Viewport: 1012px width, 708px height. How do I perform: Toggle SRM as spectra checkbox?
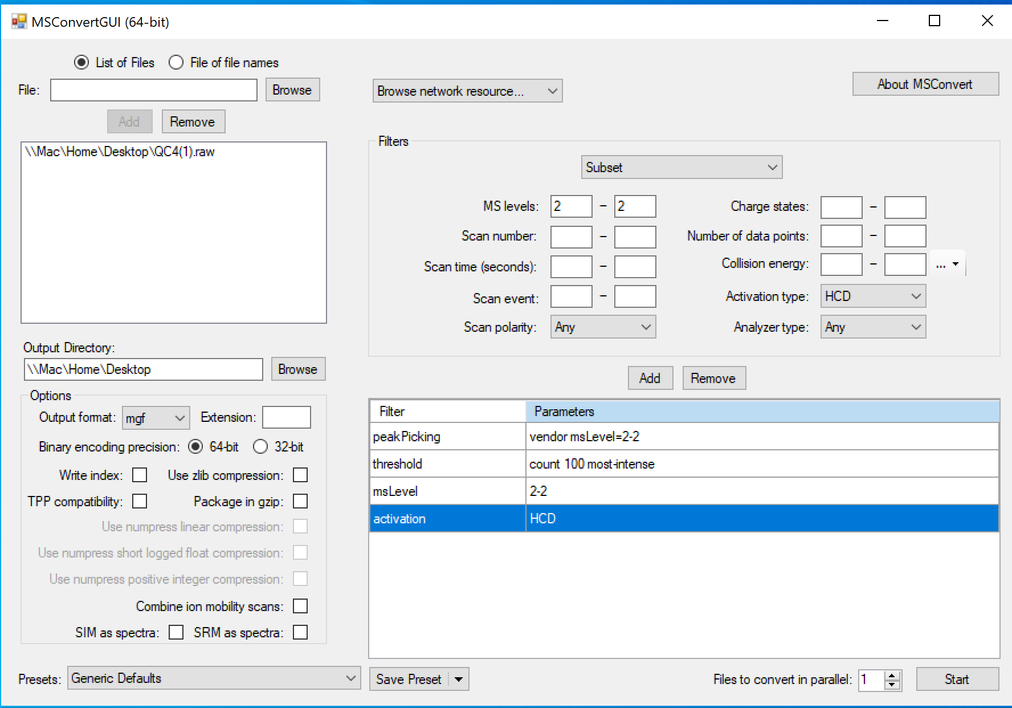coord(300,632)
